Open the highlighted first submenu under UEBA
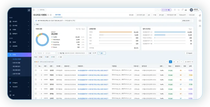Image resolution: width=210 pixels, height=107 pixels. [16, 59]
